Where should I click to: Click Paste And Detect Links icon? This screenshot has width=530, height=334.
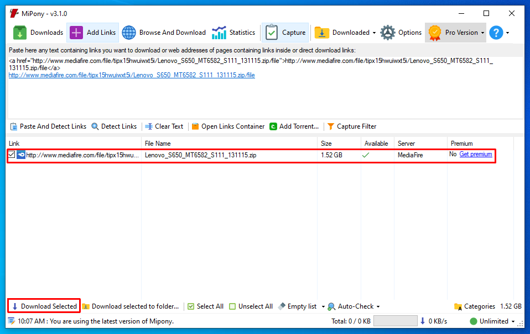click(x=13, y=126)
